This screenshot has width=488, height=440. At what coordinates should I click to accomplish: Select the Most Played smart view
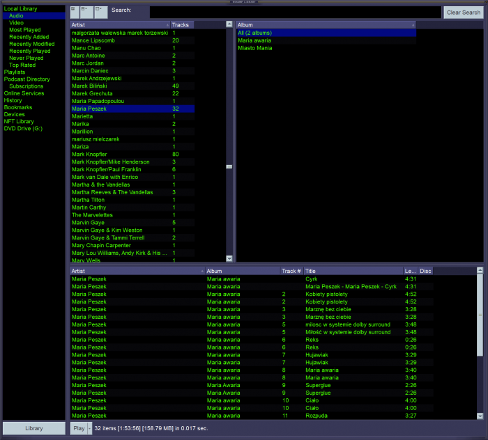pos(25,30)
